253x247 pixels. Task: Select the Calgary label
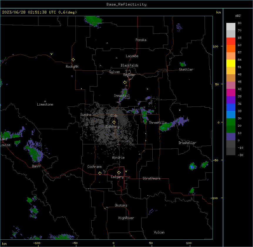pos(117,177)
